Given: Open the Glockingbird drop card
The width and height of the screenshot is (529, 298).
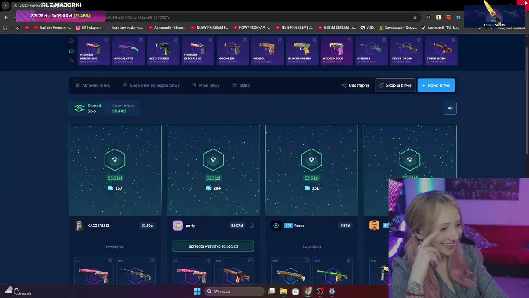Looking at the screenshot, I should click(302, 51).
